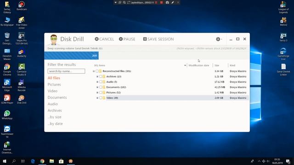This screenshot has height=165, width=294.
Task: Collapse the Reconstructed files tree node
Action: 94,71
